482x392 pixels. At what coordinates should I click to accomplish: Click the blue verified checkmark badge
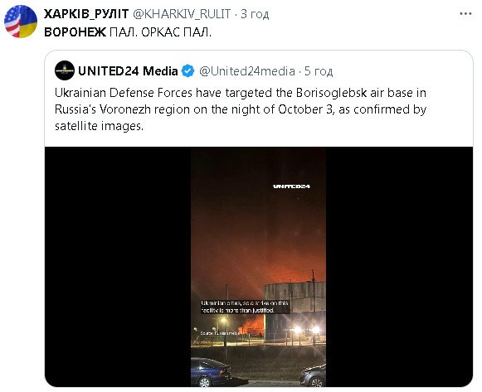(187, 71)
